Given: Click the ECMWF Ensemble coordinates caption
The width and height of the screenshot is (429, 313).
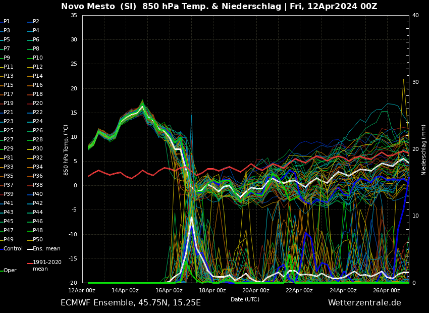Looking at the screenshot, I should pos(131,303).
